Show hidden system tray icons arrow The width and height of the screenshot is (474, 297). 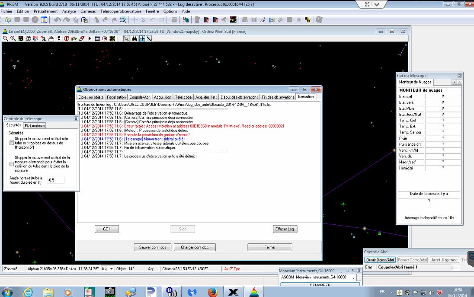[x=392, y=292]
